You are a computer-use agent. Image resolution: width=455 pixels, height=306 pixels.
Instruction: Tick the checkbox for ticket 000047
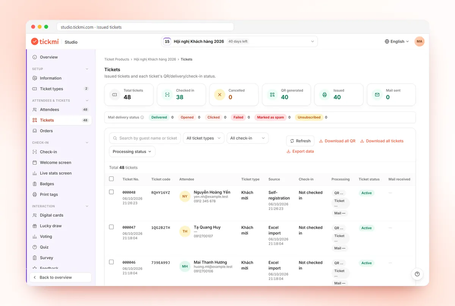[x=111, y=227]
